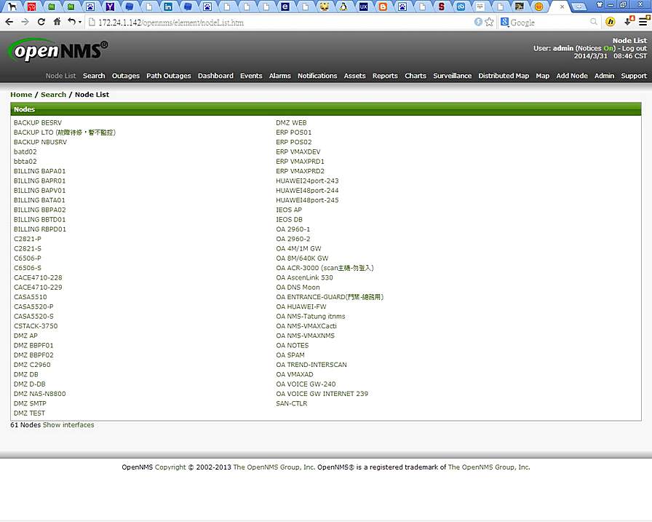652x522 pixels.
Task: Open a new browser tab
Action: click(579, 7)
